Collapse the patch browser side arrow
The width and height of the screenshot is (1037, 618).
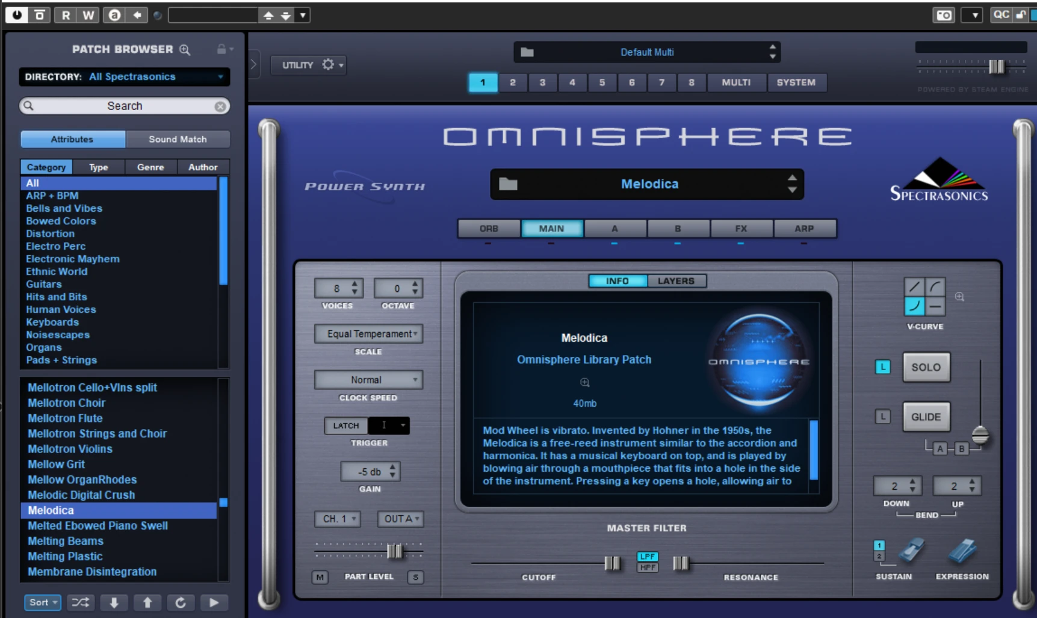(x=253, y=64)
